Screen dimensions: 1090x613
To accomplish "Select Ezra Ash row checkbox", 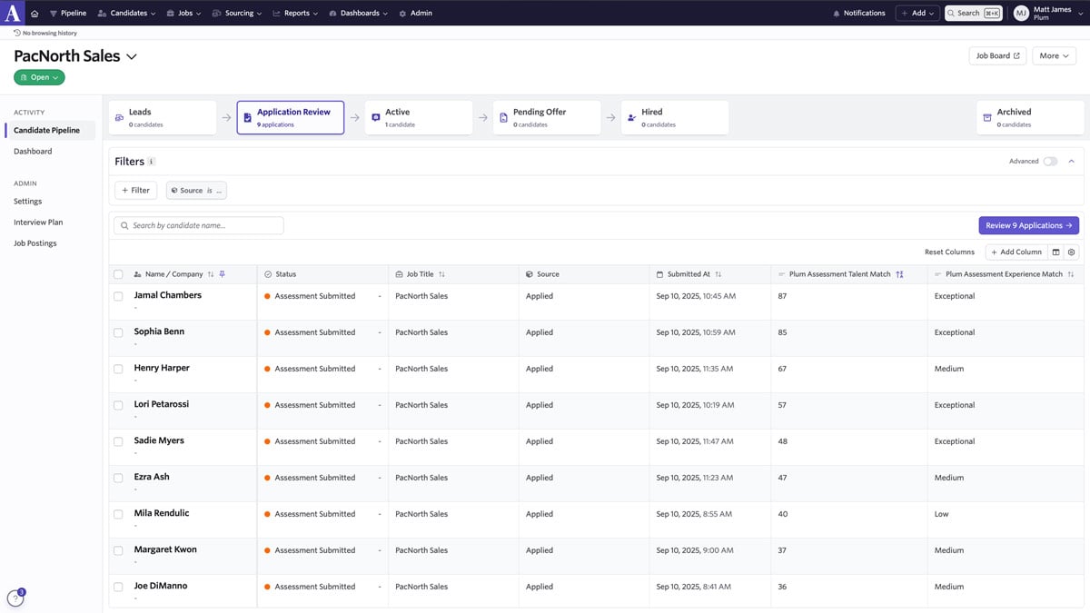I will pos(118,478).
